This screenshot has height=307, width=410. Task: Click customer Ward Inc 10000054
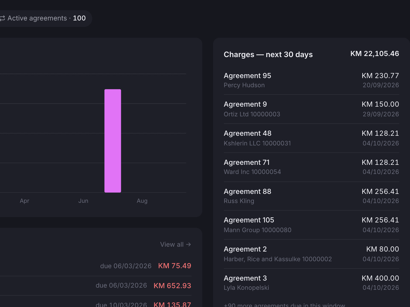252,172
